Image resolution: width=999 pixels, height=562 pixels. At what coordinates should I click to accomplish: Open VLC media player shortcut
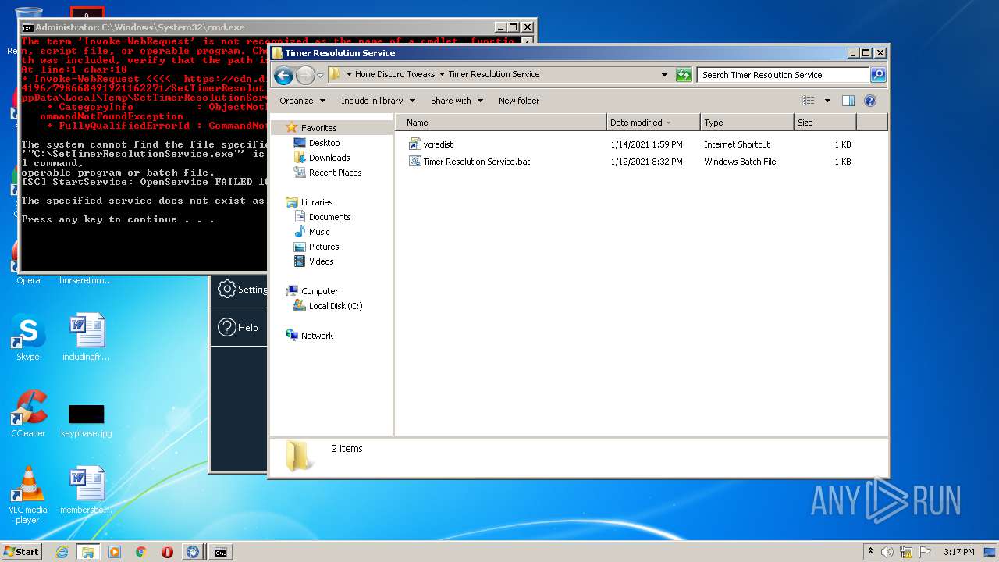point(28,495)
